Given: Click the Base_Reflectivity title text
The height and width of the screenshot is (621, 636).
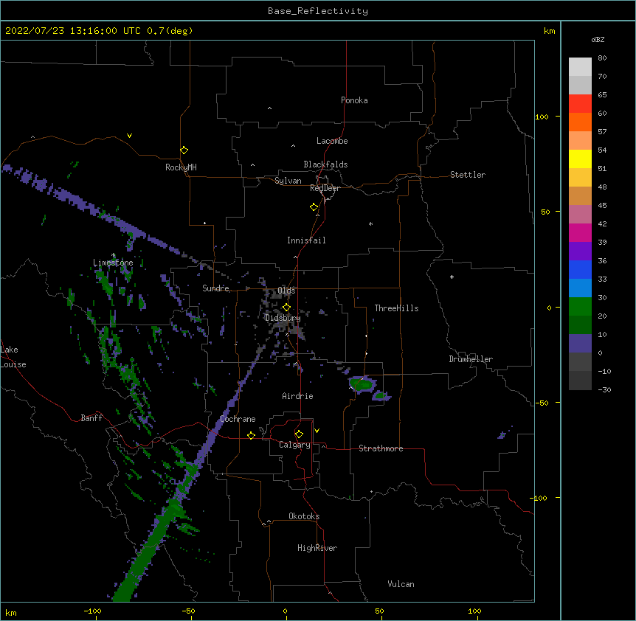Looking at the screenshot, I should [x=318, y=11].
